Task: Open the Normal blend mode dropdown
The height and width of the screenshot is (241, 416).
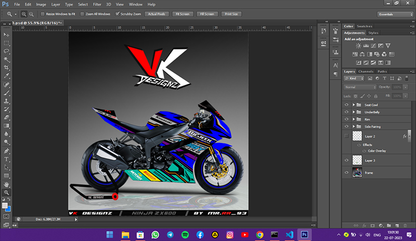Action: pos(360,87)
